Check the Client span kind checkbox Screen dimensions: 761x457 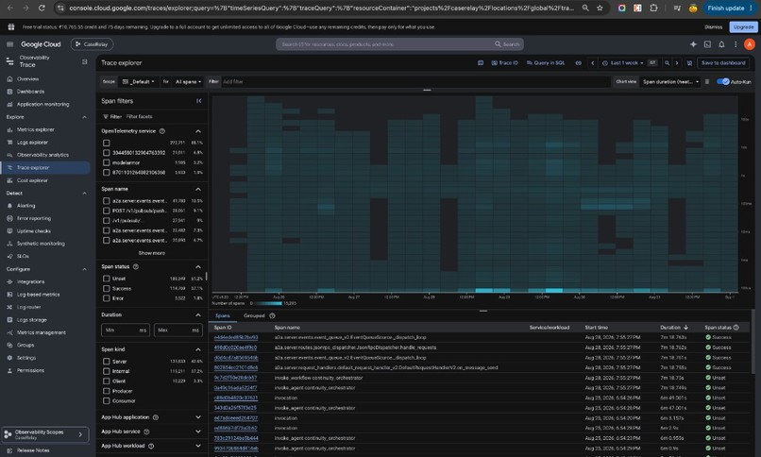[x=107, y=381]
